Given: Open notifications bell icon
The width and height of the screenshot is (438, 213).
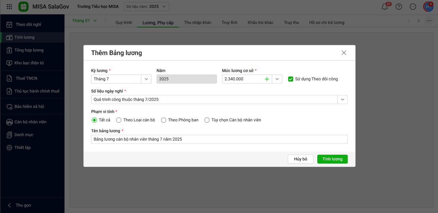Looking at the screenshot, I should tap(385, 7).
